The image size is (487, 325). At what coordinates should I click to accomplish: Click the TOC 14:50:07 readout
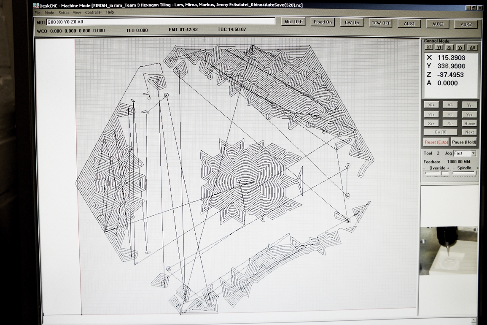pyautogui.click(x=232, y=29)
